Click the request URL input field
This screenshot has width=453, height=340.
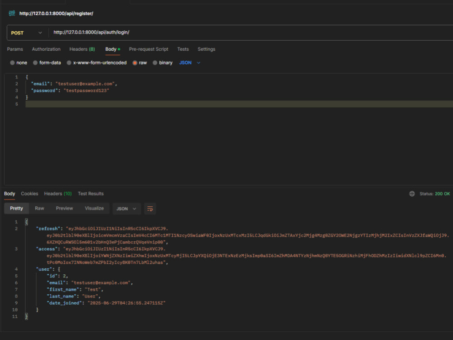[251, 32]
